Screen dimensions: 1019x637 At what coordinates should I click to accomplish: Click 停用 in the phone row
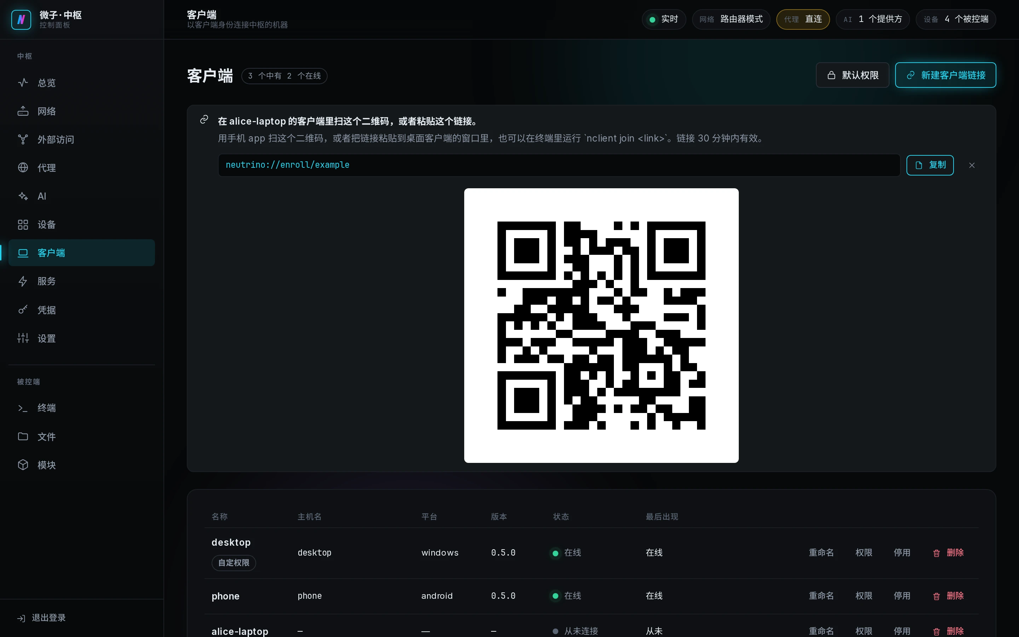click(902, 596)
